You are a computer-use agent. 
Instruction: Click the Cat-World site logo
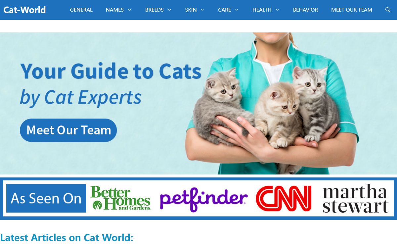24,10
